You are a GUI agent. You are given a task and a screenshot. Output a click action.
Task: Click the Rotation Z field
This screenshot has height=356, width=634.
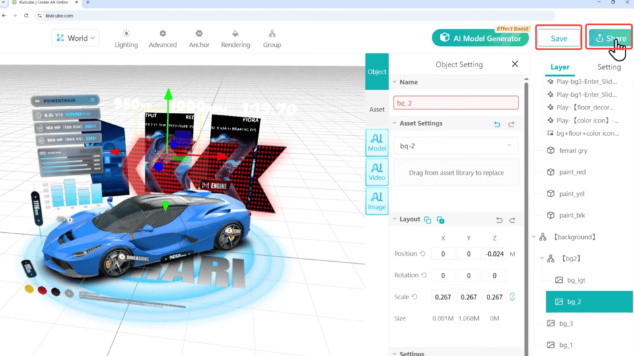[495, 276]
